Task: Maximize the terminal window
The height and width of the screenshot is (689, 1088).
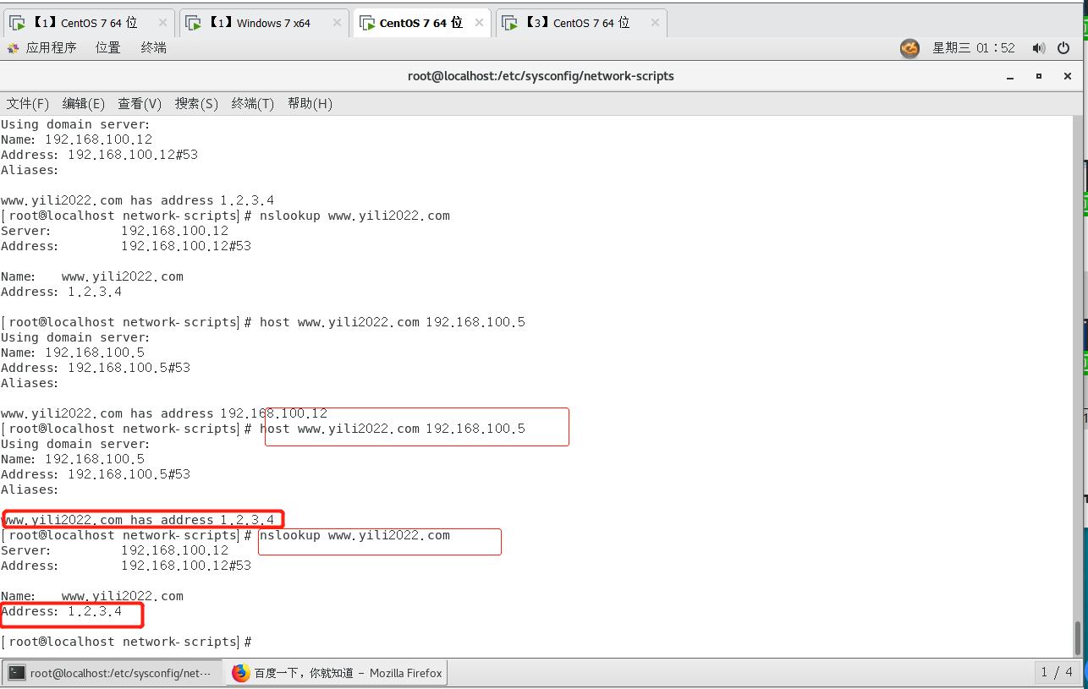Action: pyautogui.click(x=1039, y=76)
